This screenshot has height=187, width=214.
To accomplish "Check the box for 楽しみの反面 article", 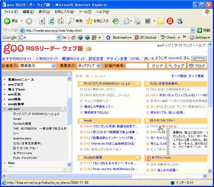I will point(148,170).
